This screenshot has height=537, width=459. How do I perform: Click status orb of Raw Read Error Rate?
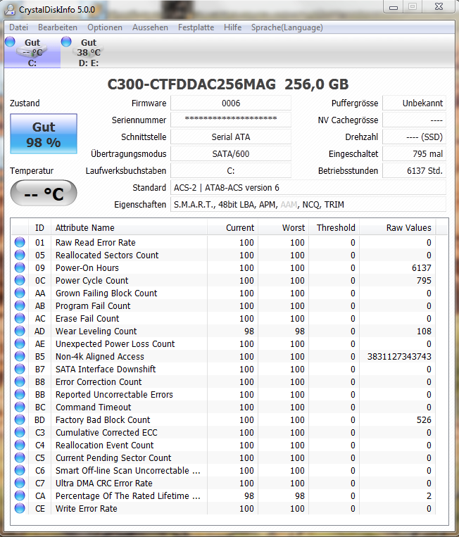pos(20,242)
